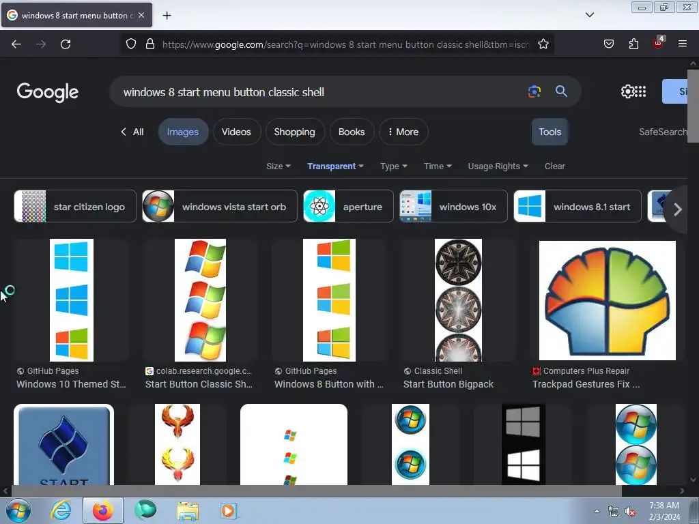Image resolution: width=699 pixels, height=524 pixels.
Task: Go back to All results
Action: point(132,132)
